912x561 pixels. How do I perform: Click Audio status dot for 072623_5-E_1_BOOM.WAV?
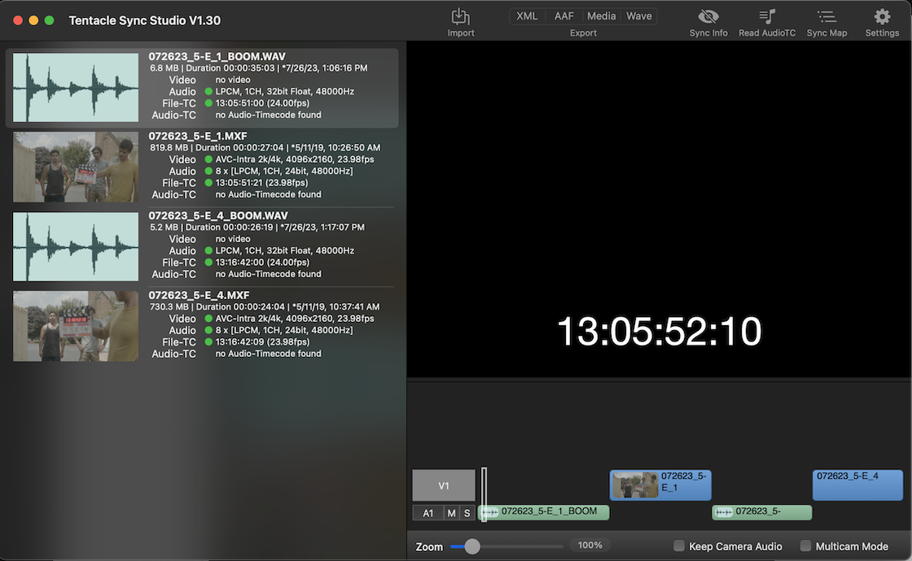pos(208,91)
